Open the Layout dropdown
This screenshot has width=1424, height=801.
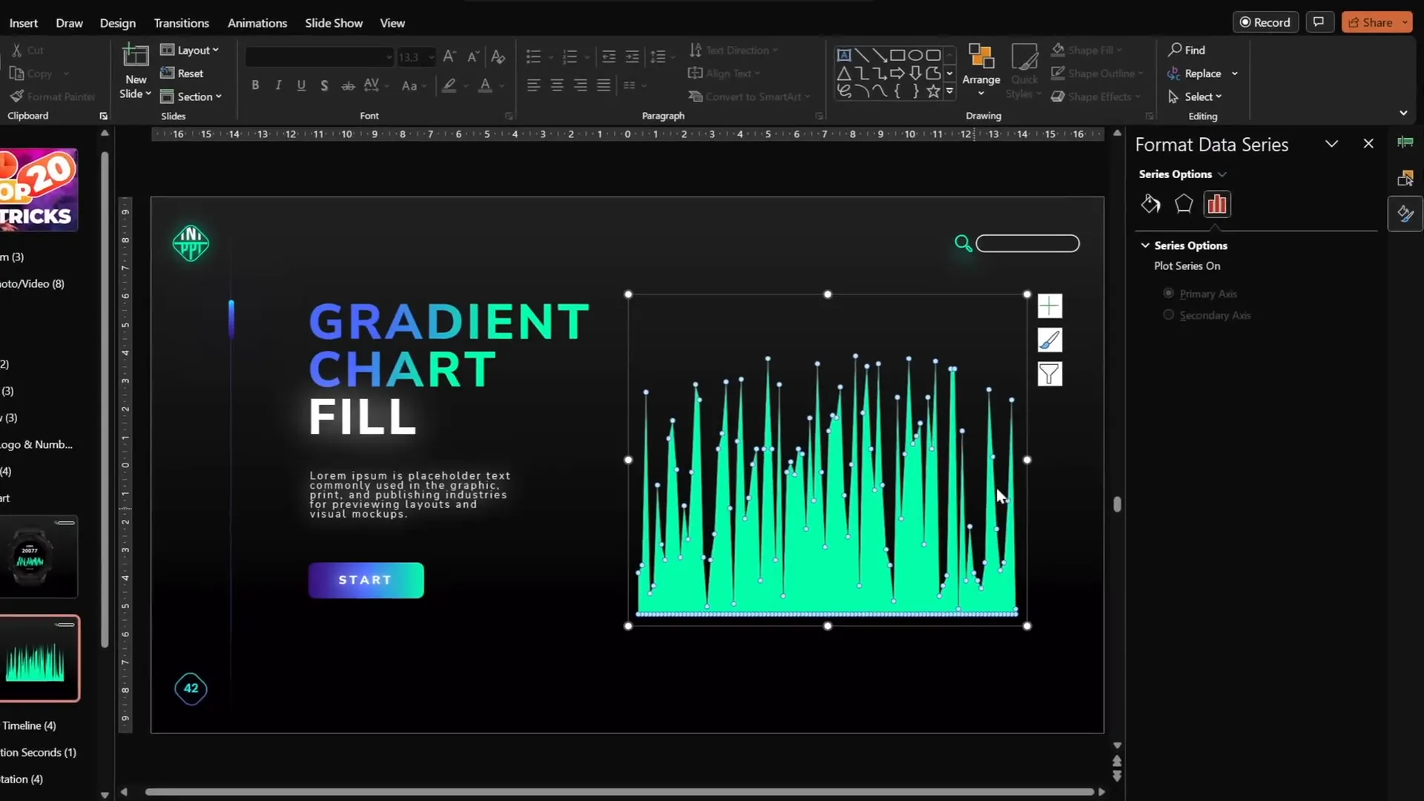190,50
